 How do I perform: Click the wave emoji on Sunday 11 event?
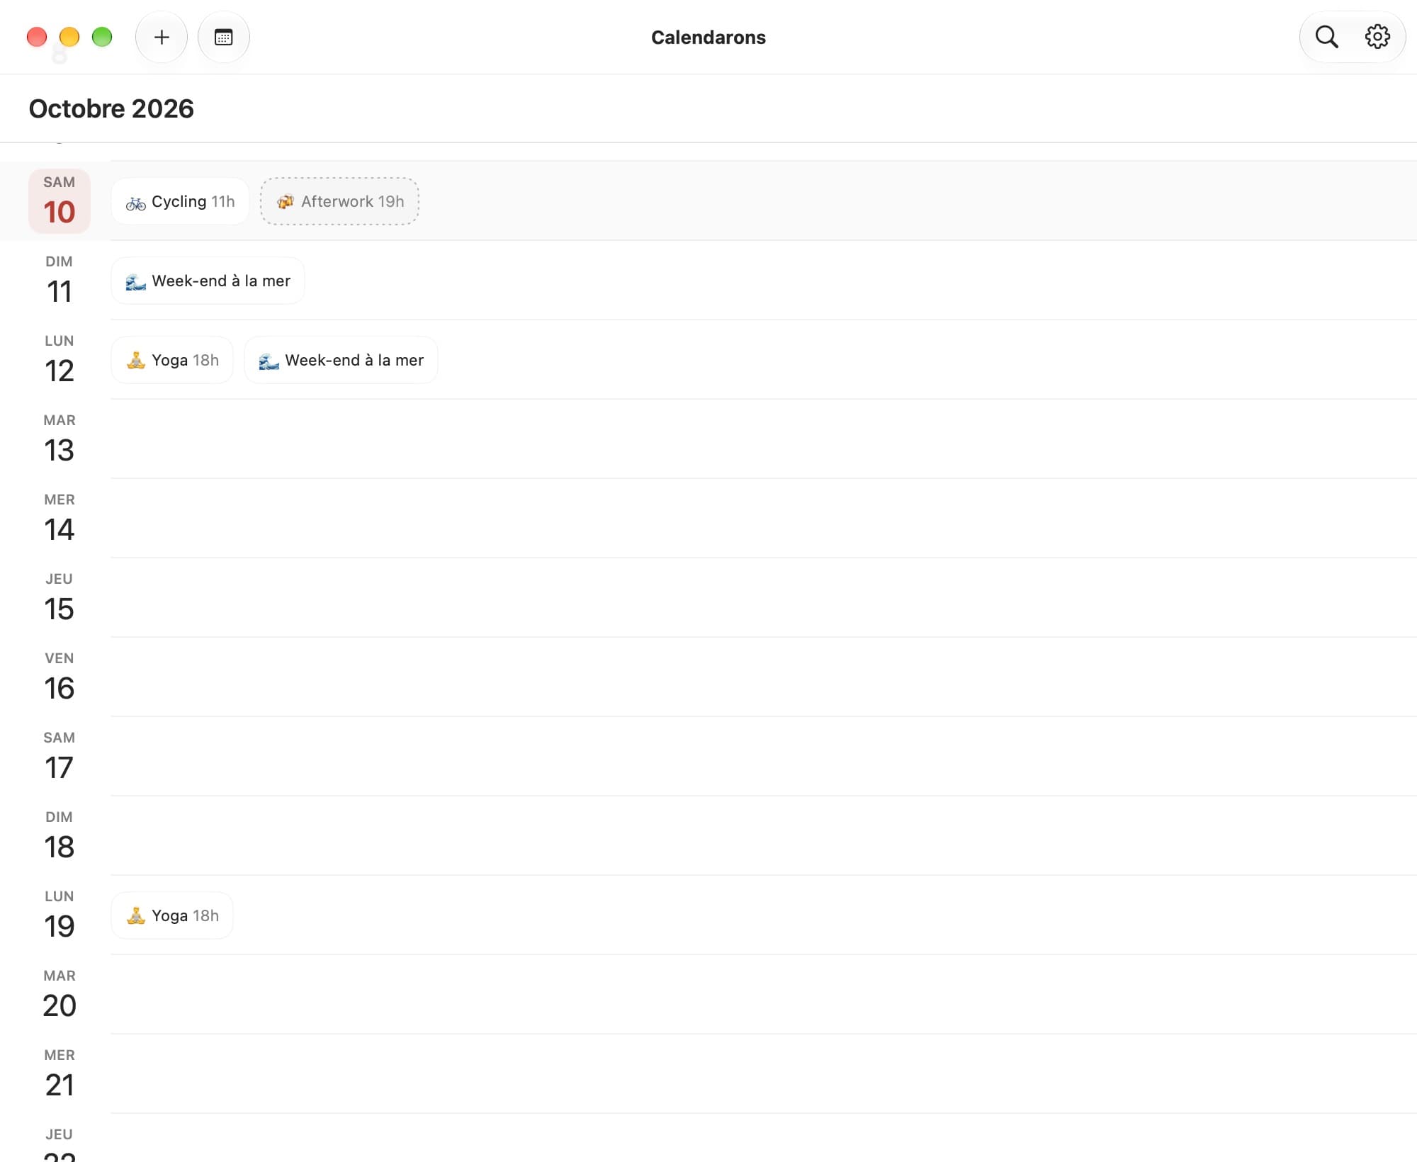136,282
